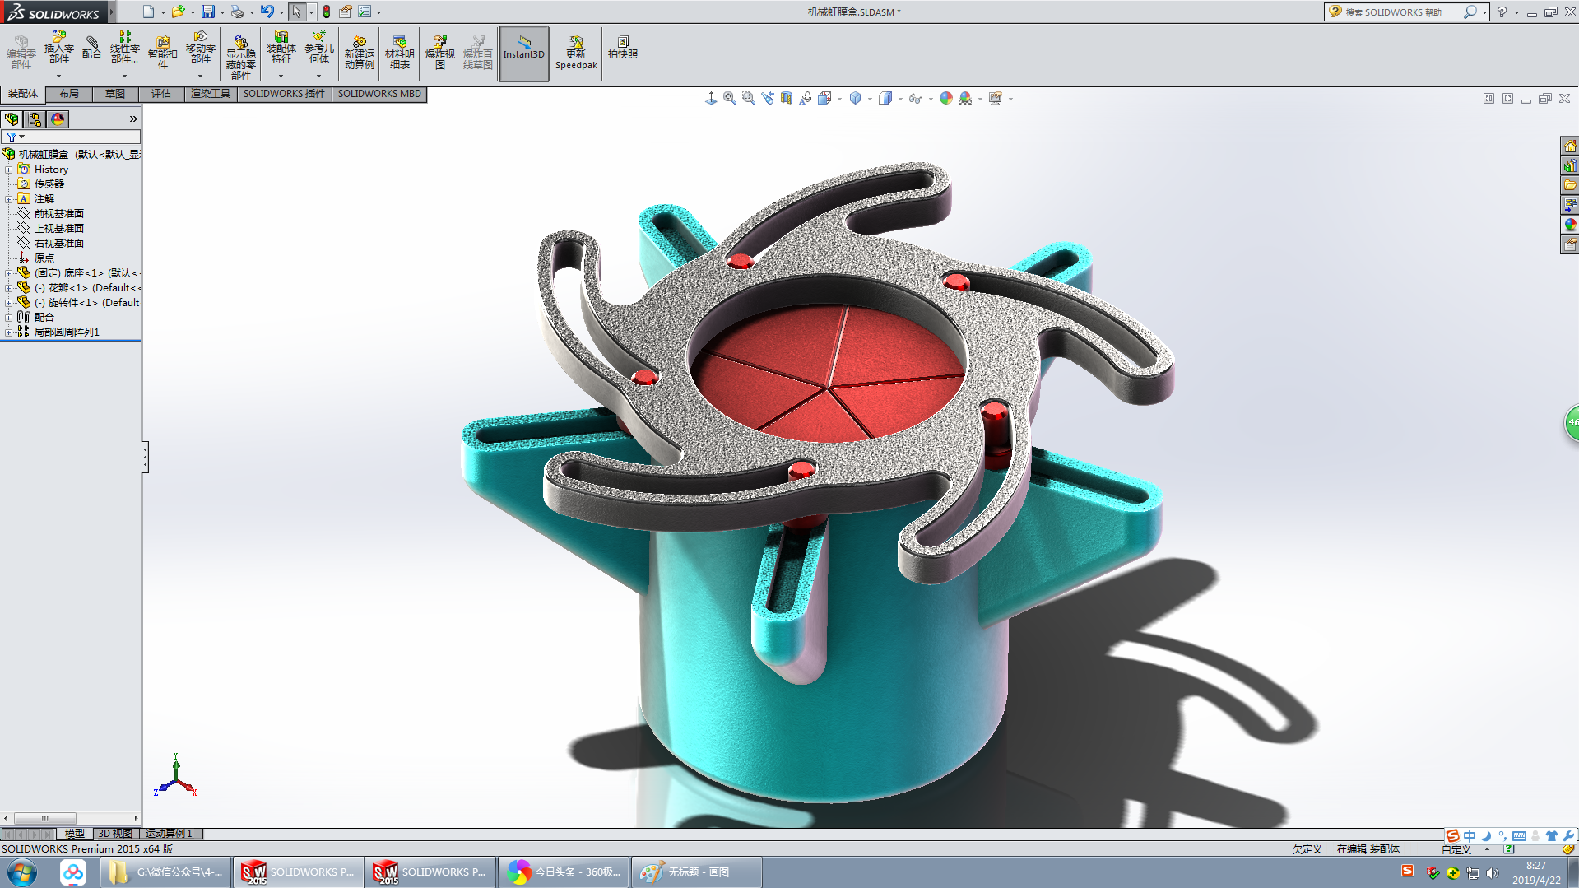Click the Zoom to Fit magnifier icon
The height and width of the screenshot is (888, 1579).
coord(729,98)
